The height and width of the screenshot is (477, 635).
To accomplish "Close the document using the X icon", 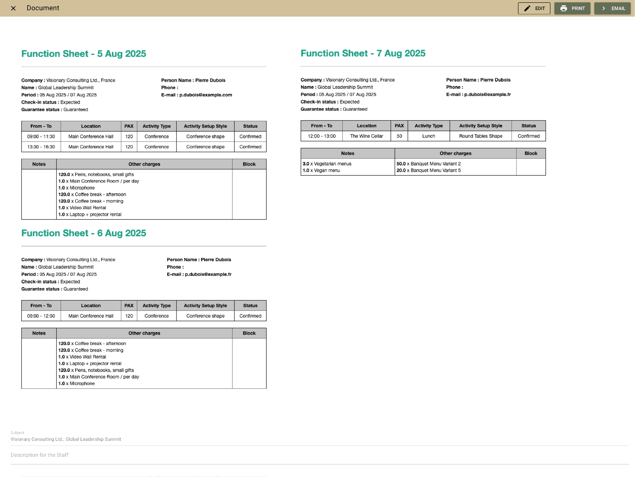I will (x=13, y=8).
